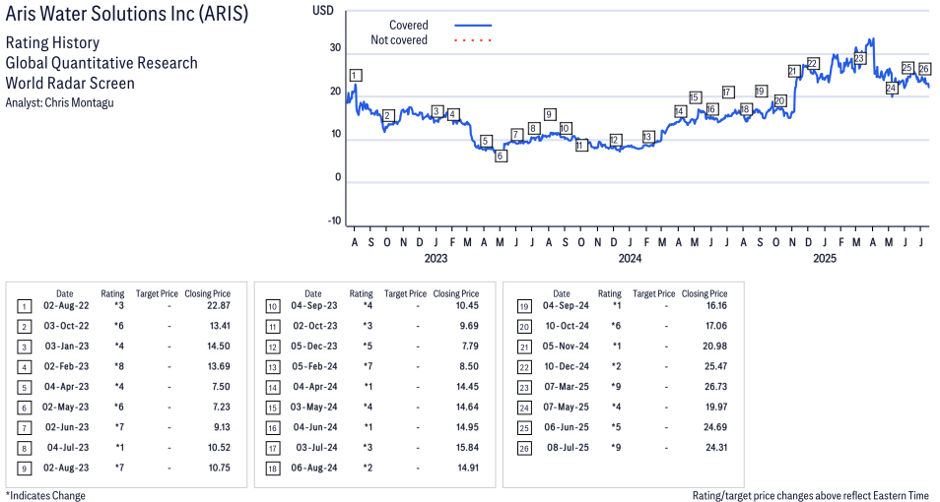
Task: Click the Closing Price header in the first table
Action: coord(208,293)
